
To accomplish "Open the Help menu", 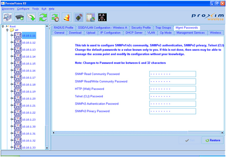I will (52, 9).
